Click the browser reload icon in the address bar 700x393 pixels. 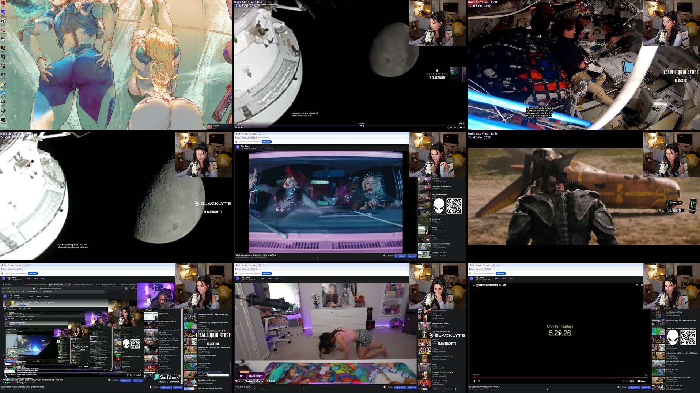point(9,288)
